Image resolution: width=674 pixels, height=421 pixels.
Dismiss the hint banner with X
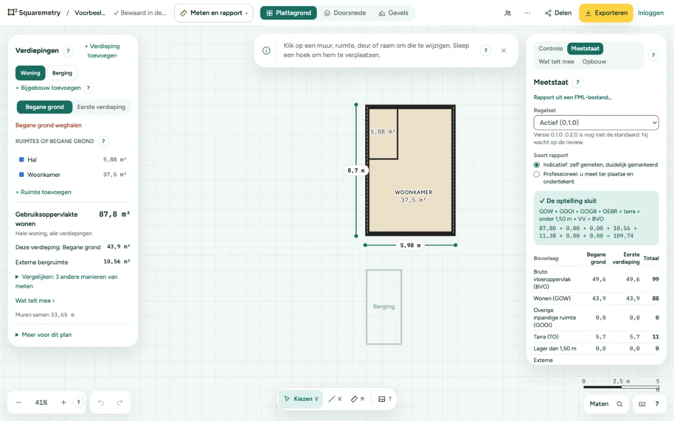coord(503,51)
